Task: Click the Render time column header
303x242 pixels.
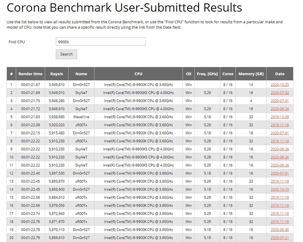Action: [x=30, y=74]
